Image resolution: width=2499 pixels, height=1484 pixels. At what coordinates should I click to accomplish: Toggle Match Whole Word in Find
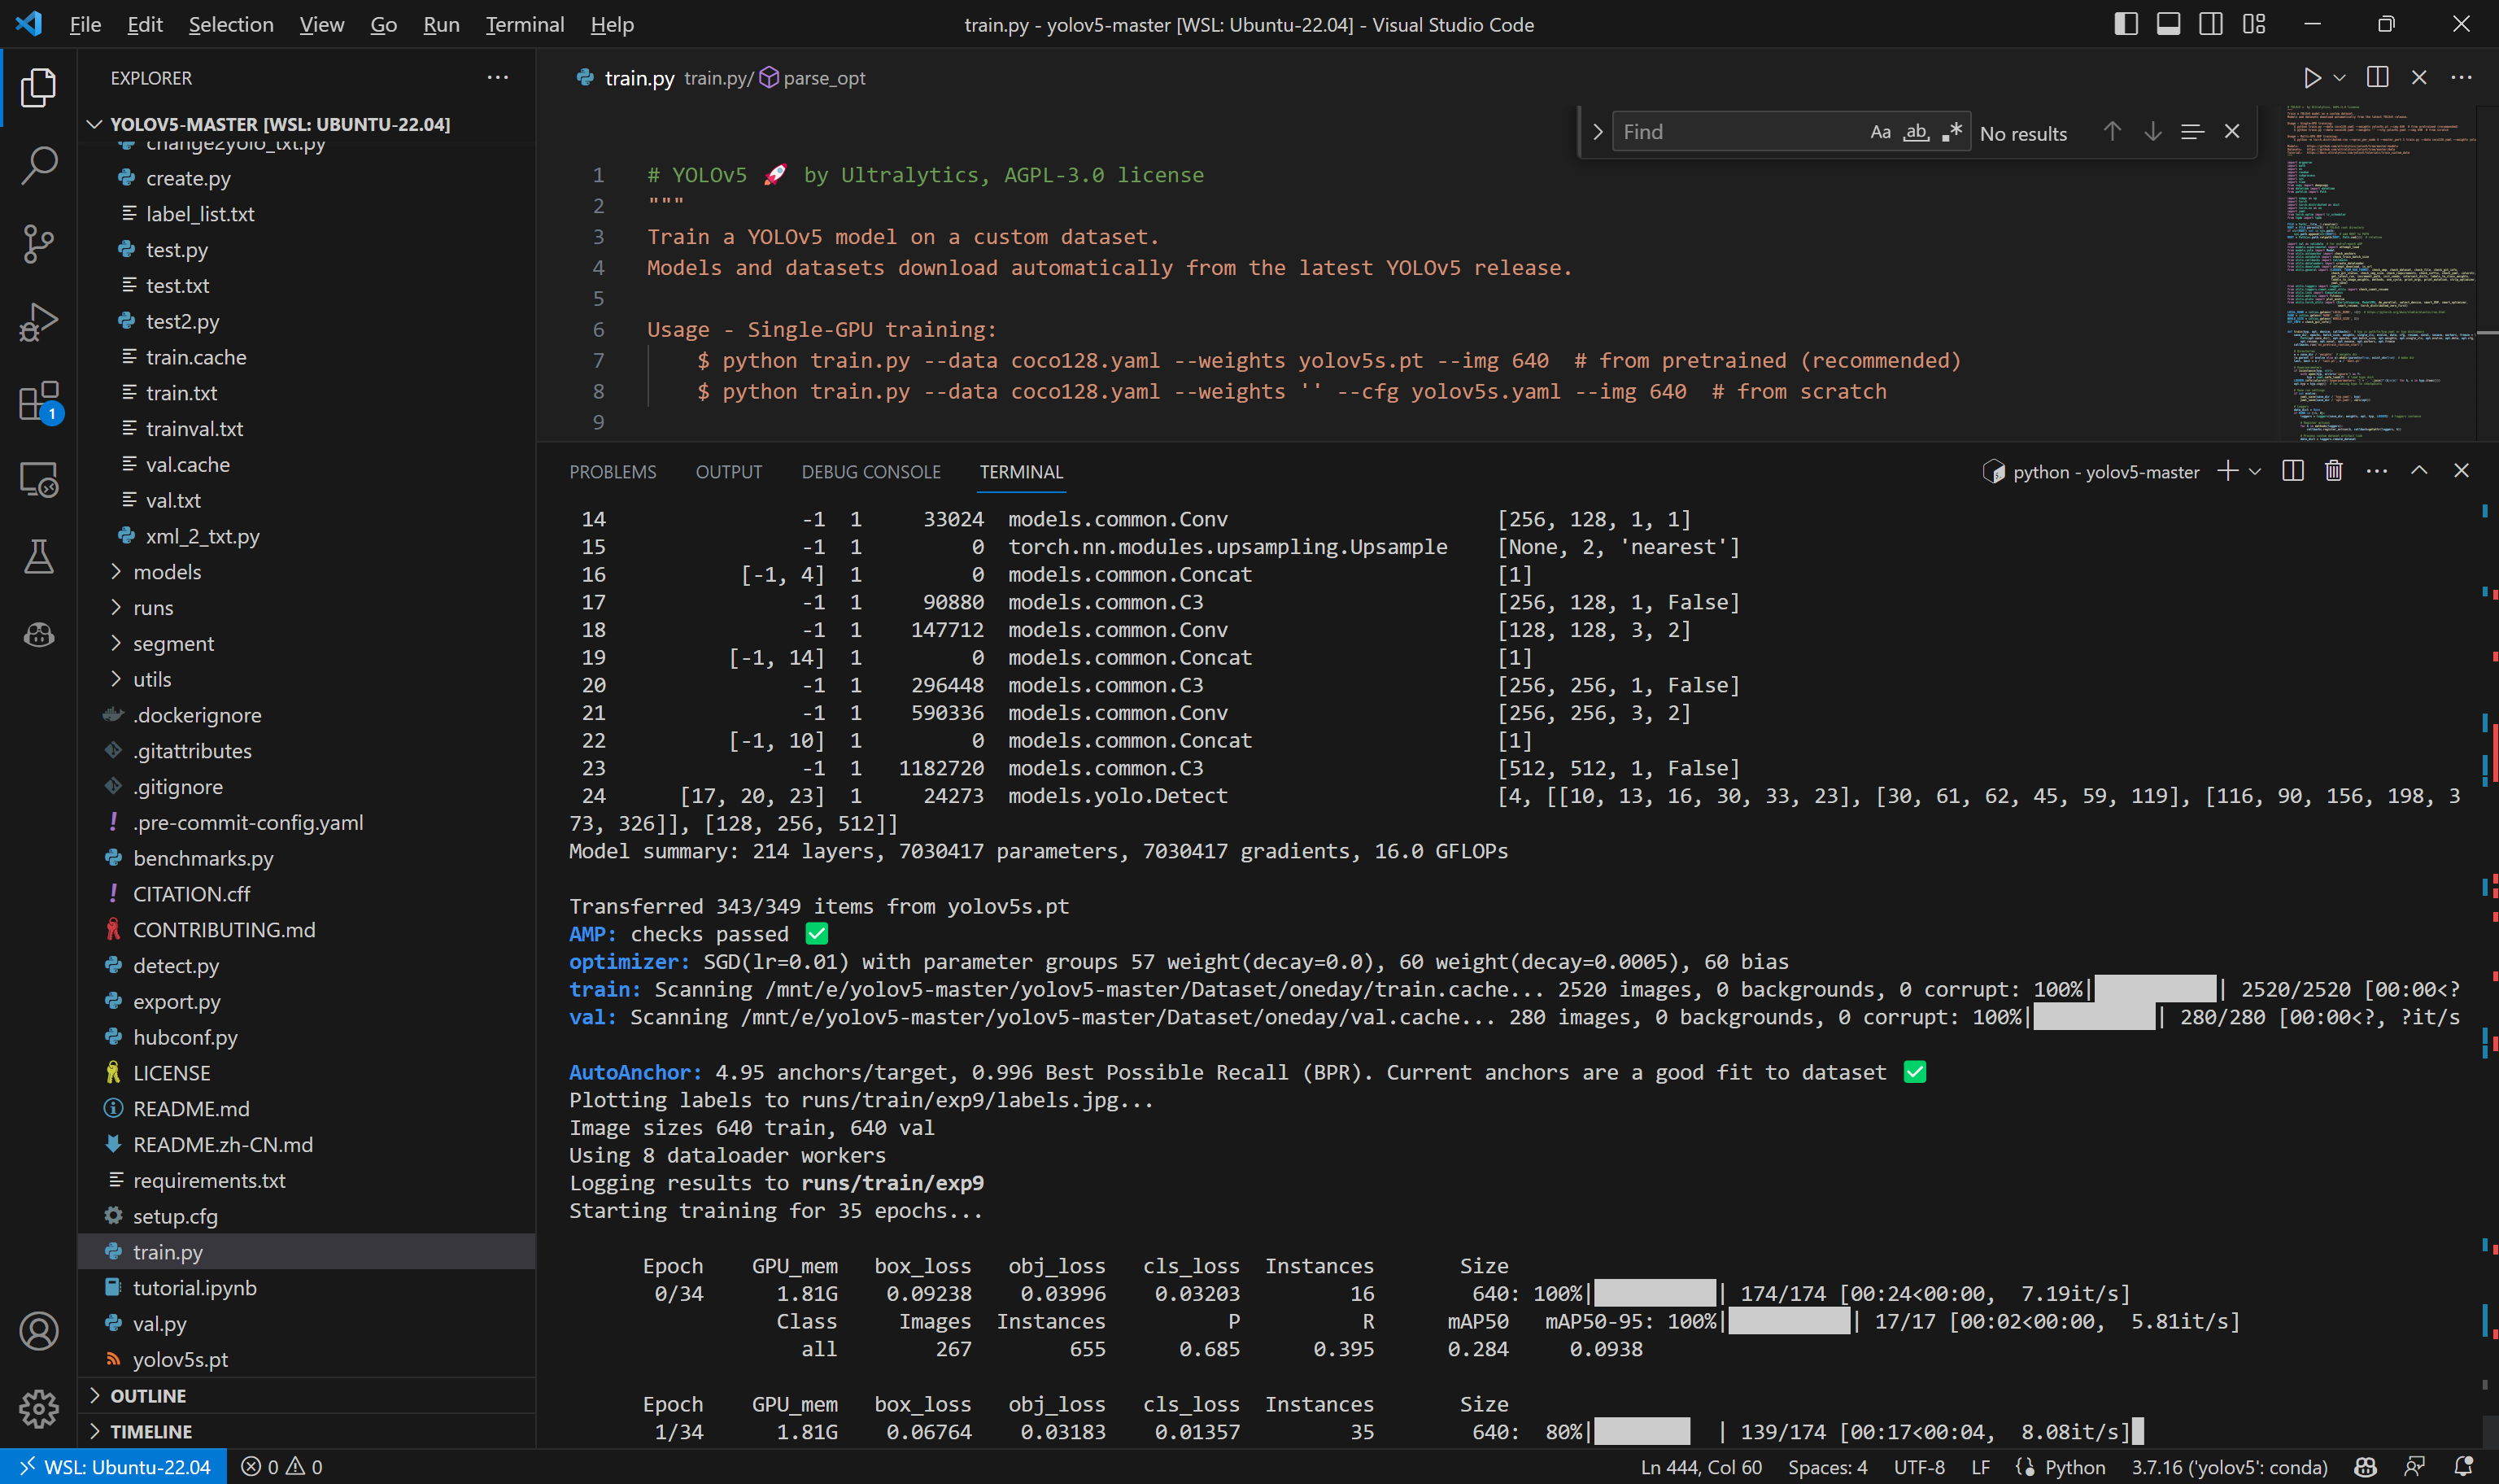pos(1915,132)
